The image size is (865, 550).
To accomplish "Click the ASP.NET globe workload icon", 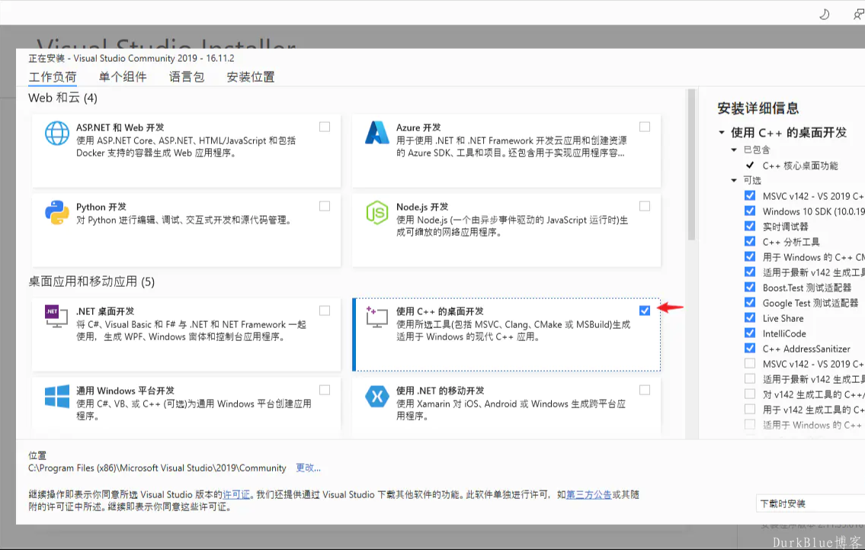I will [57, 133].
